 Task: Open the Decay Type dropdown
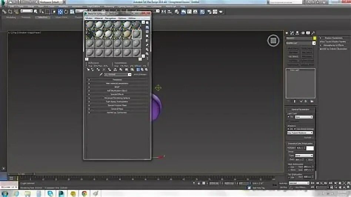click(304, 156)
